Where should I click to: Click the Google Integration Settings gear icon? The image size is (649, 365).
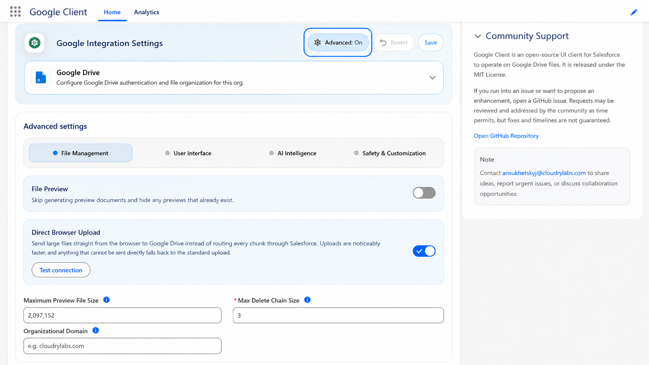pyautogui.click(x=35, y=43)
